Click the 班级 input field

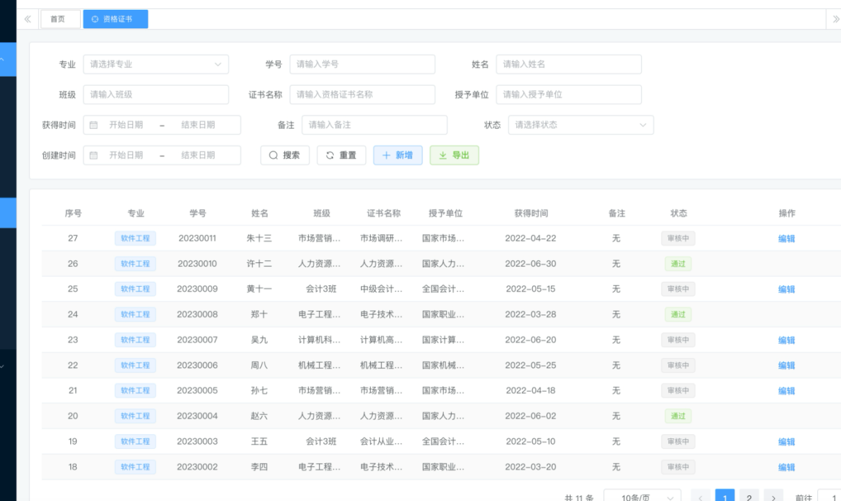[156, 95]
